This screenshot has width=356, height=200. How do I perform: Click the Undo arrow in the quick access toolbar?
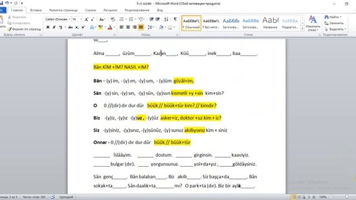[7, 3]
